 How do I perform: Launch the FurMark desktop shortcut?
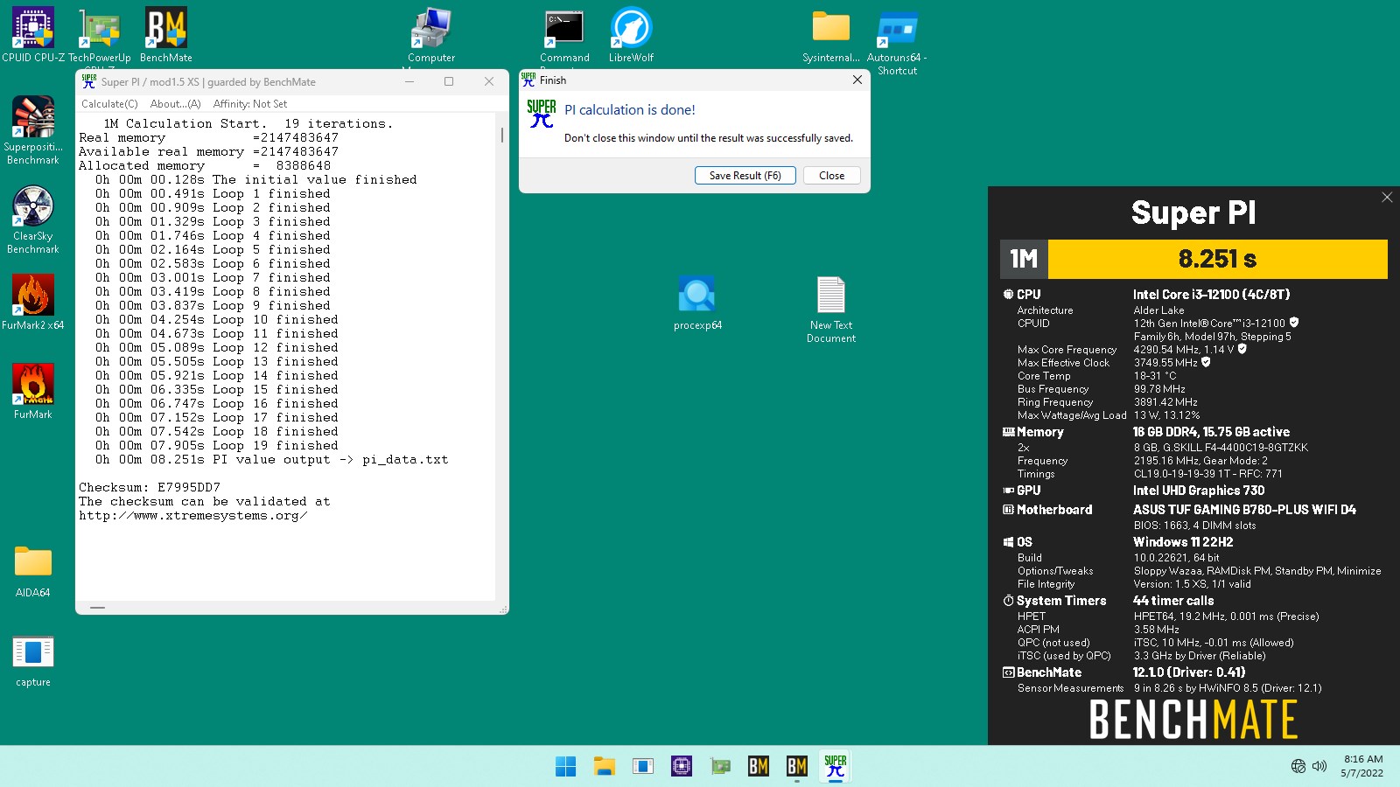click(x=33, y=391)
